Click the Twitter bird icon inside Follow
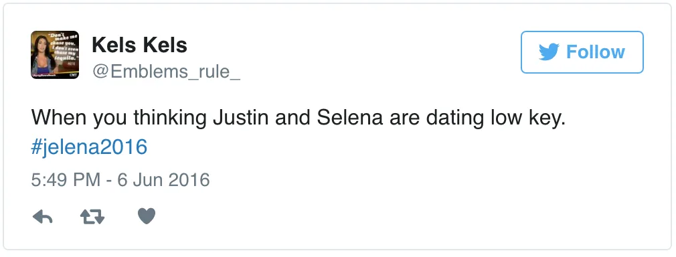 549,52
